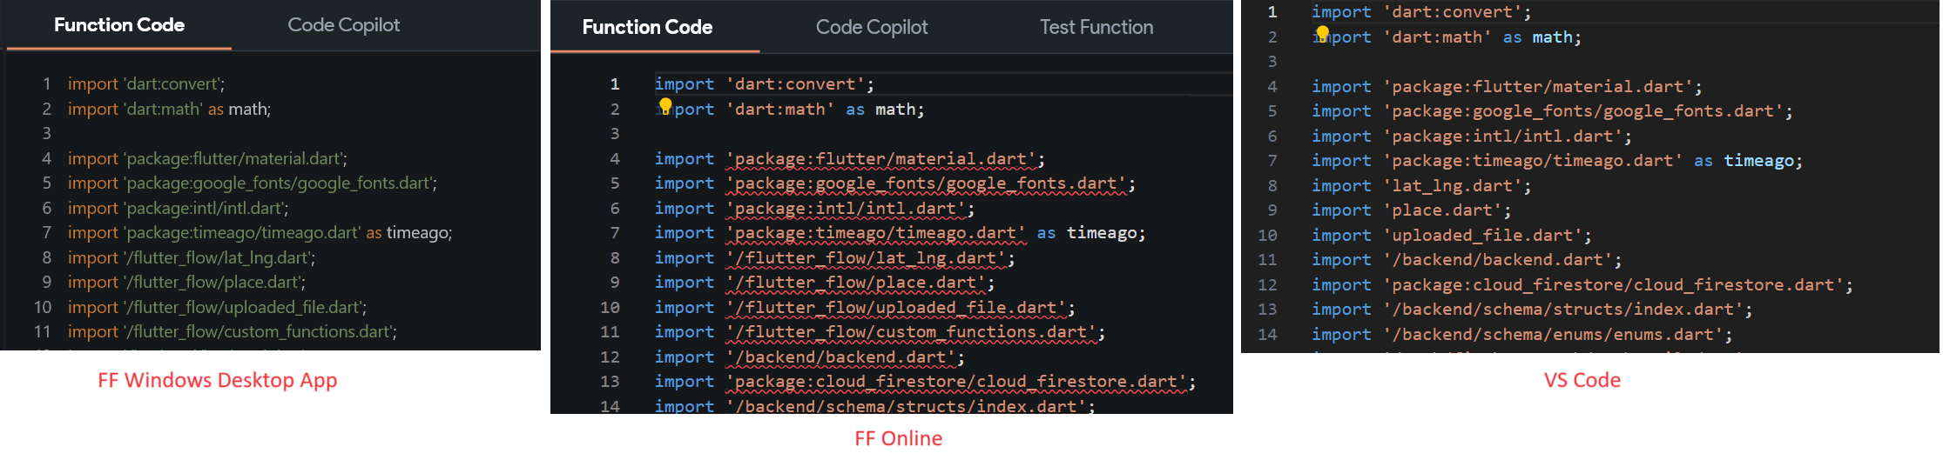Viewport: 1943px width, 460px height.
Task: Select Function Code tab in the leftmost panel
Action: (x=119, y=25)
